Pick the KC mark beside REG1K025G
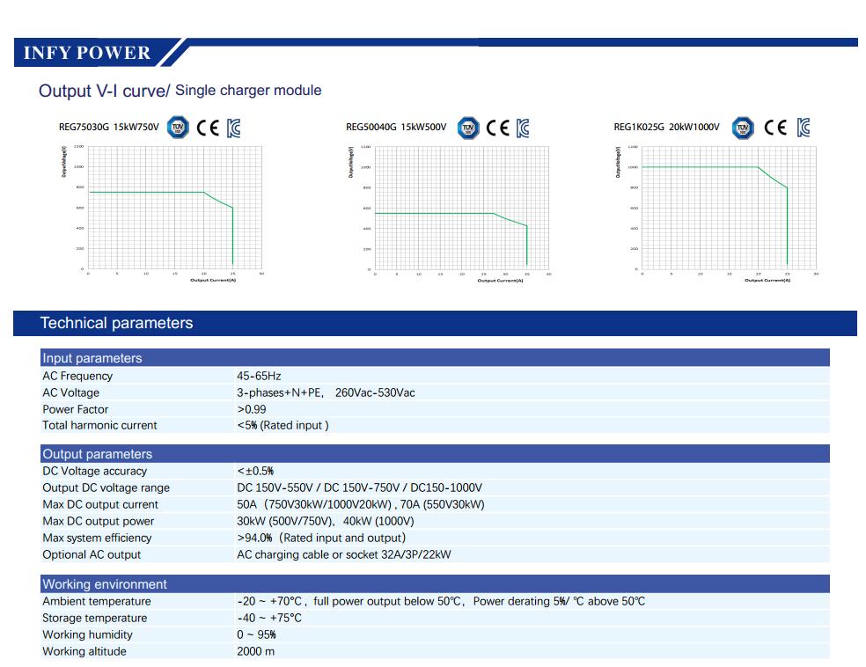 [x=804, y=128]
